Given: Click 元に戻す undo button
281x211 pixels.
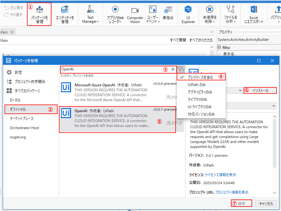Looking at the screenshot, I should (13, 8).
